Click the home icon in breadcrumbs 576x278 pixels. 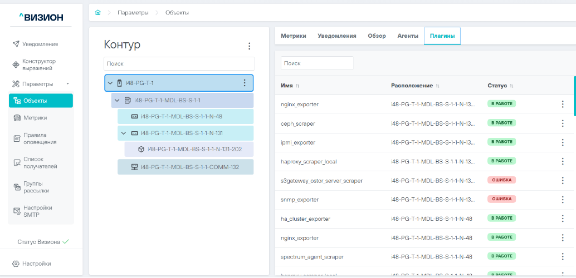[x=98, y=13]
